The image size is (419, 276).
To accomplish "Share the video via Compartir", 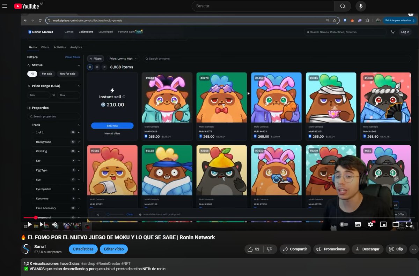I will click(x=295, y=249).
